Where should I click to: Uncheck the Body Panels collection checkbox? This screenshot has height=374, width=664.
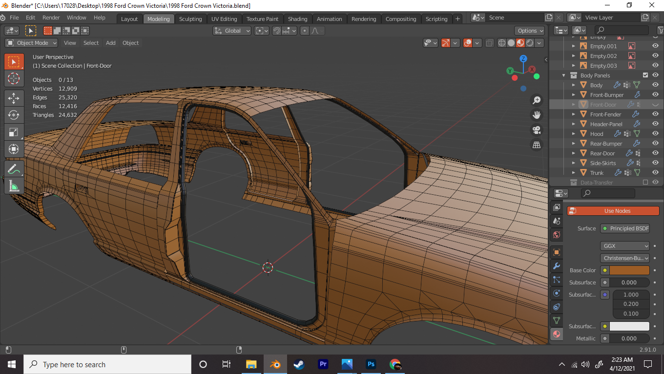click(x=645, y=75)
